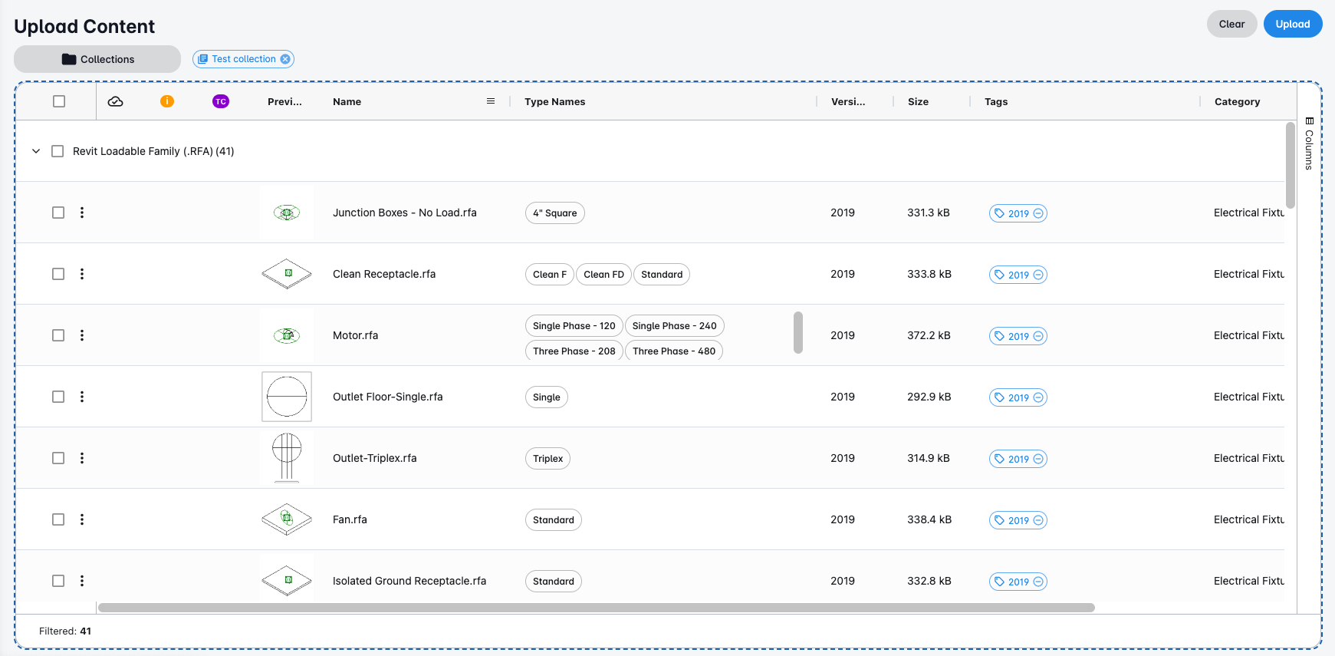This screenshot has height=656, width=1335.
Task: Click the horizontal scrollbar of the table
Action: coord(596,608)
